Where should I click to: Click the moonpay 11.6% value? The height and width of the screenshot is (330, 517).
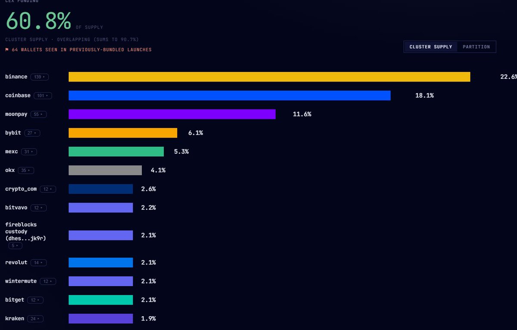pos(302,114)
